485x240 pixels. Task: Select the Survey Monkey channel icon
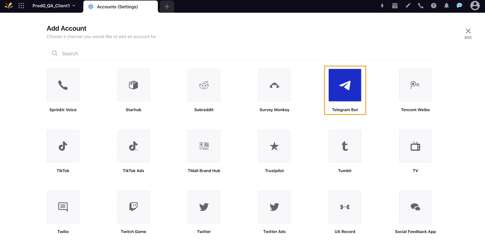click(274, 85)
